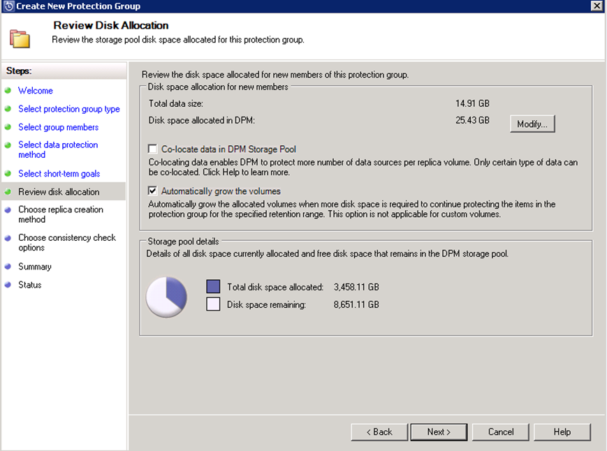
Task: Click the blue bullet beside Status step
Action: click(8, 285)
